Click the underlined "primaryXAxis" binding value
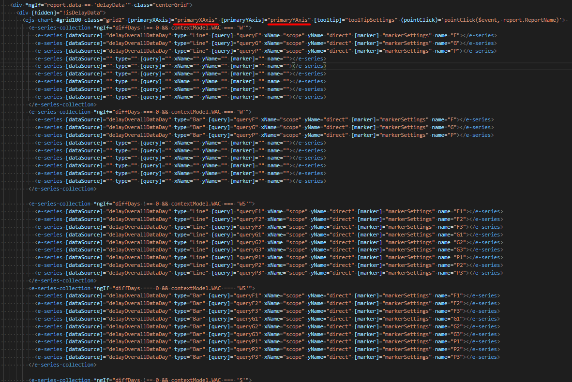Image resolution: width=572 pixels, height=382 pixels. click(x=196, y=20)
